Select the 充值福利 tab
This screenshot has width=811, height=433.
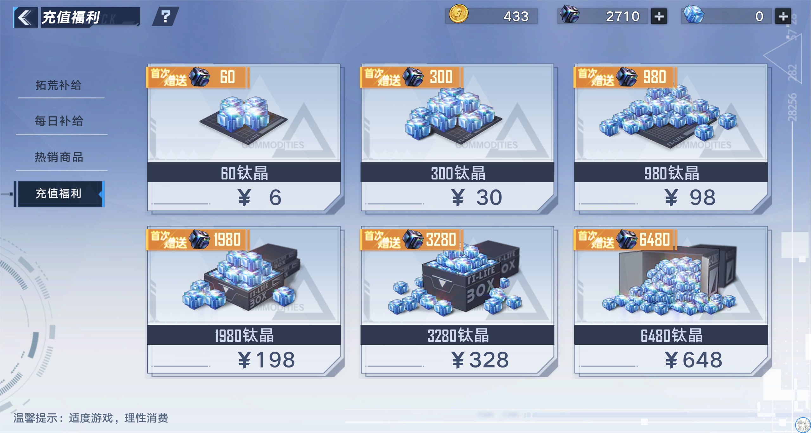coord(59,194)
